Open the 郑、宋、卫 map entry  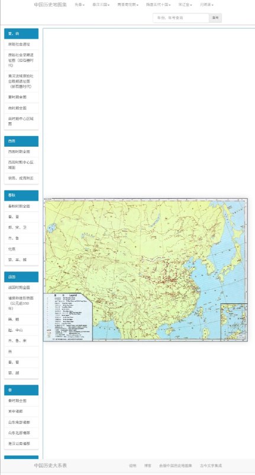21,227
